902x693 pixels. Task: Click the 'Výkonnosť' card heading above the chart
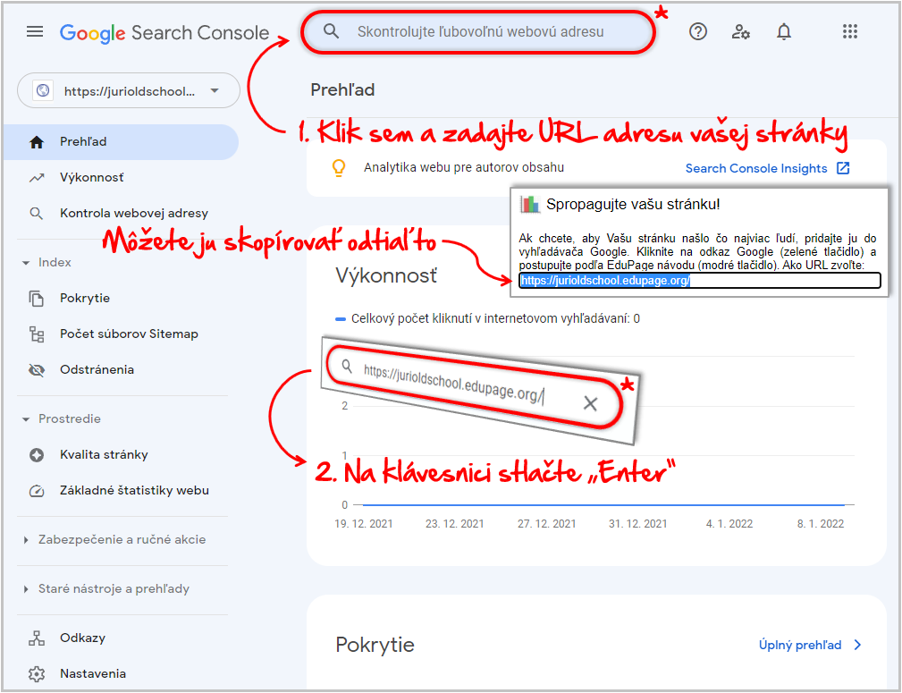[386, 276]
